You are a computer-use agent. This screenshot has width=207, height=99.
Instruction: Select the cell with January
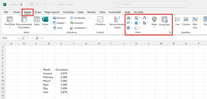49,74
